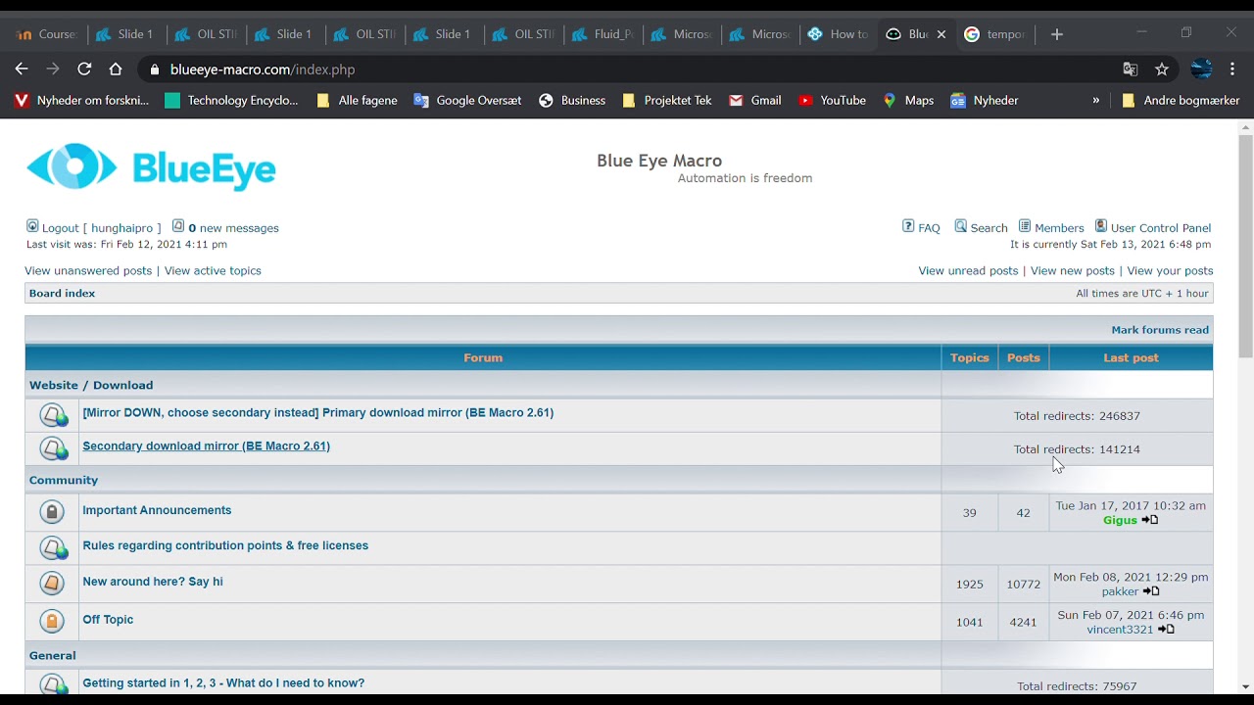Open the Chrome profile avatar

coord(1201,69)
